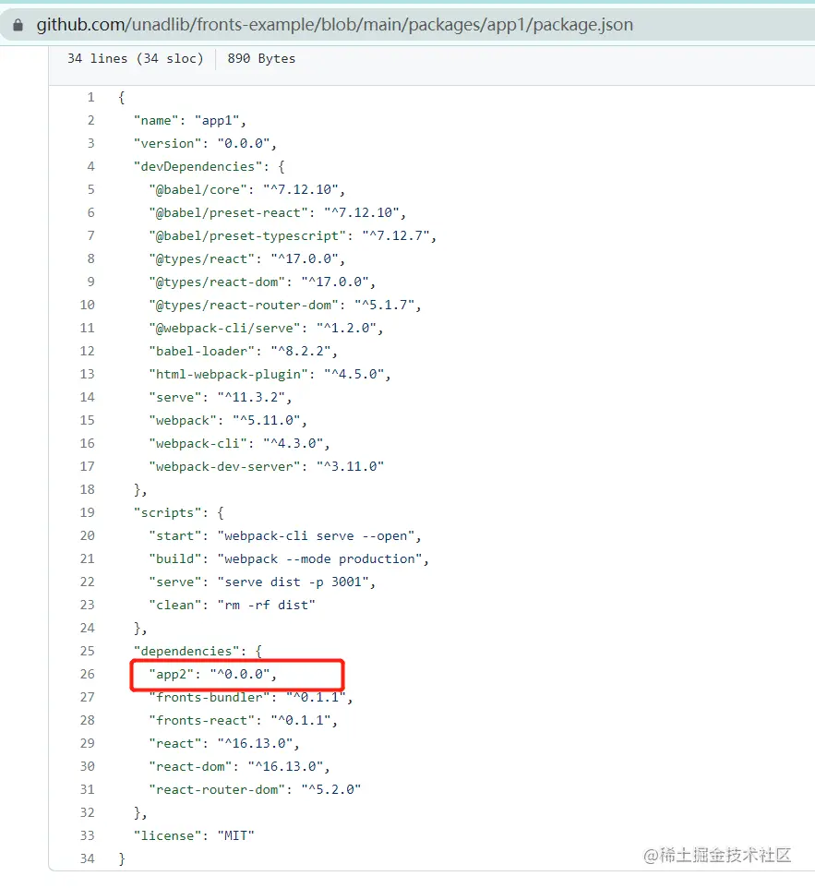Click the "build": "webpack --mode production" line
Viewport: 815px width, 888px height.
(x=289, y=559)
